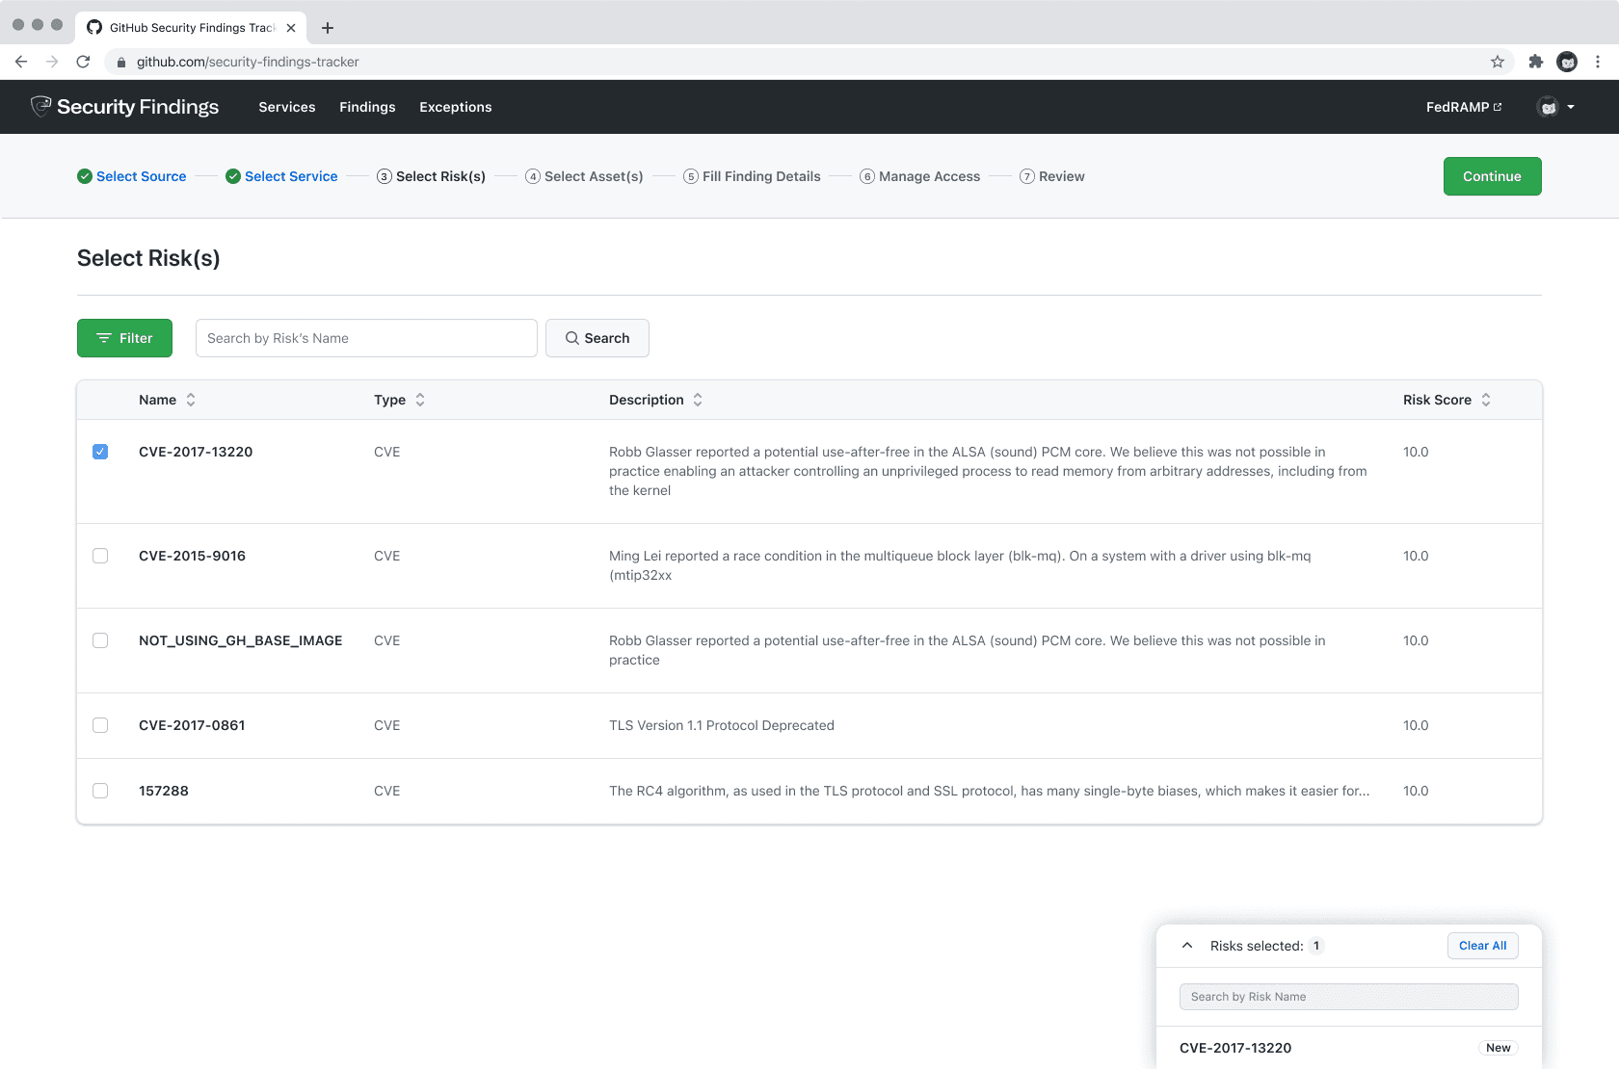Open the browser extensions puzzle icon
This screenshot has height=1069, width=1619.
(1536, 62)
